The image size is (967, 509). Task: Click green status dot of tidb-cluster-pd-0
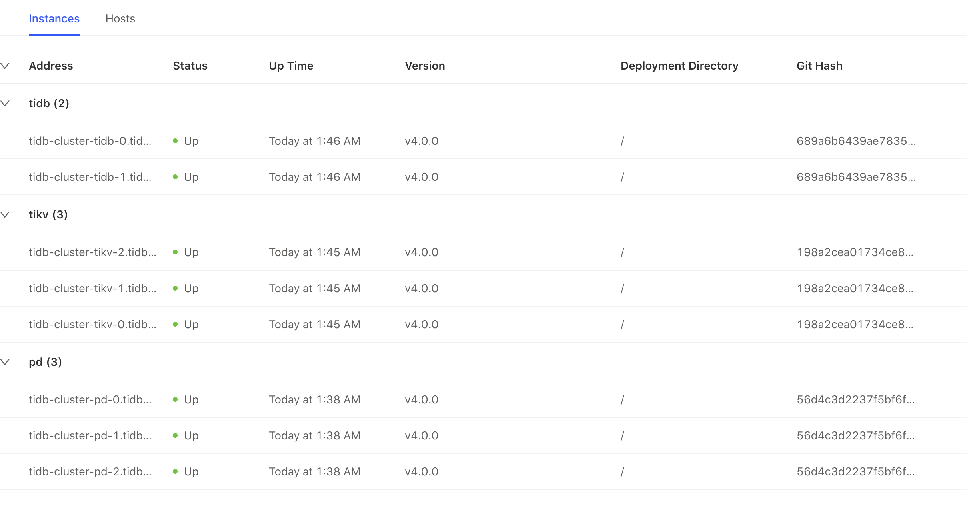175,399
